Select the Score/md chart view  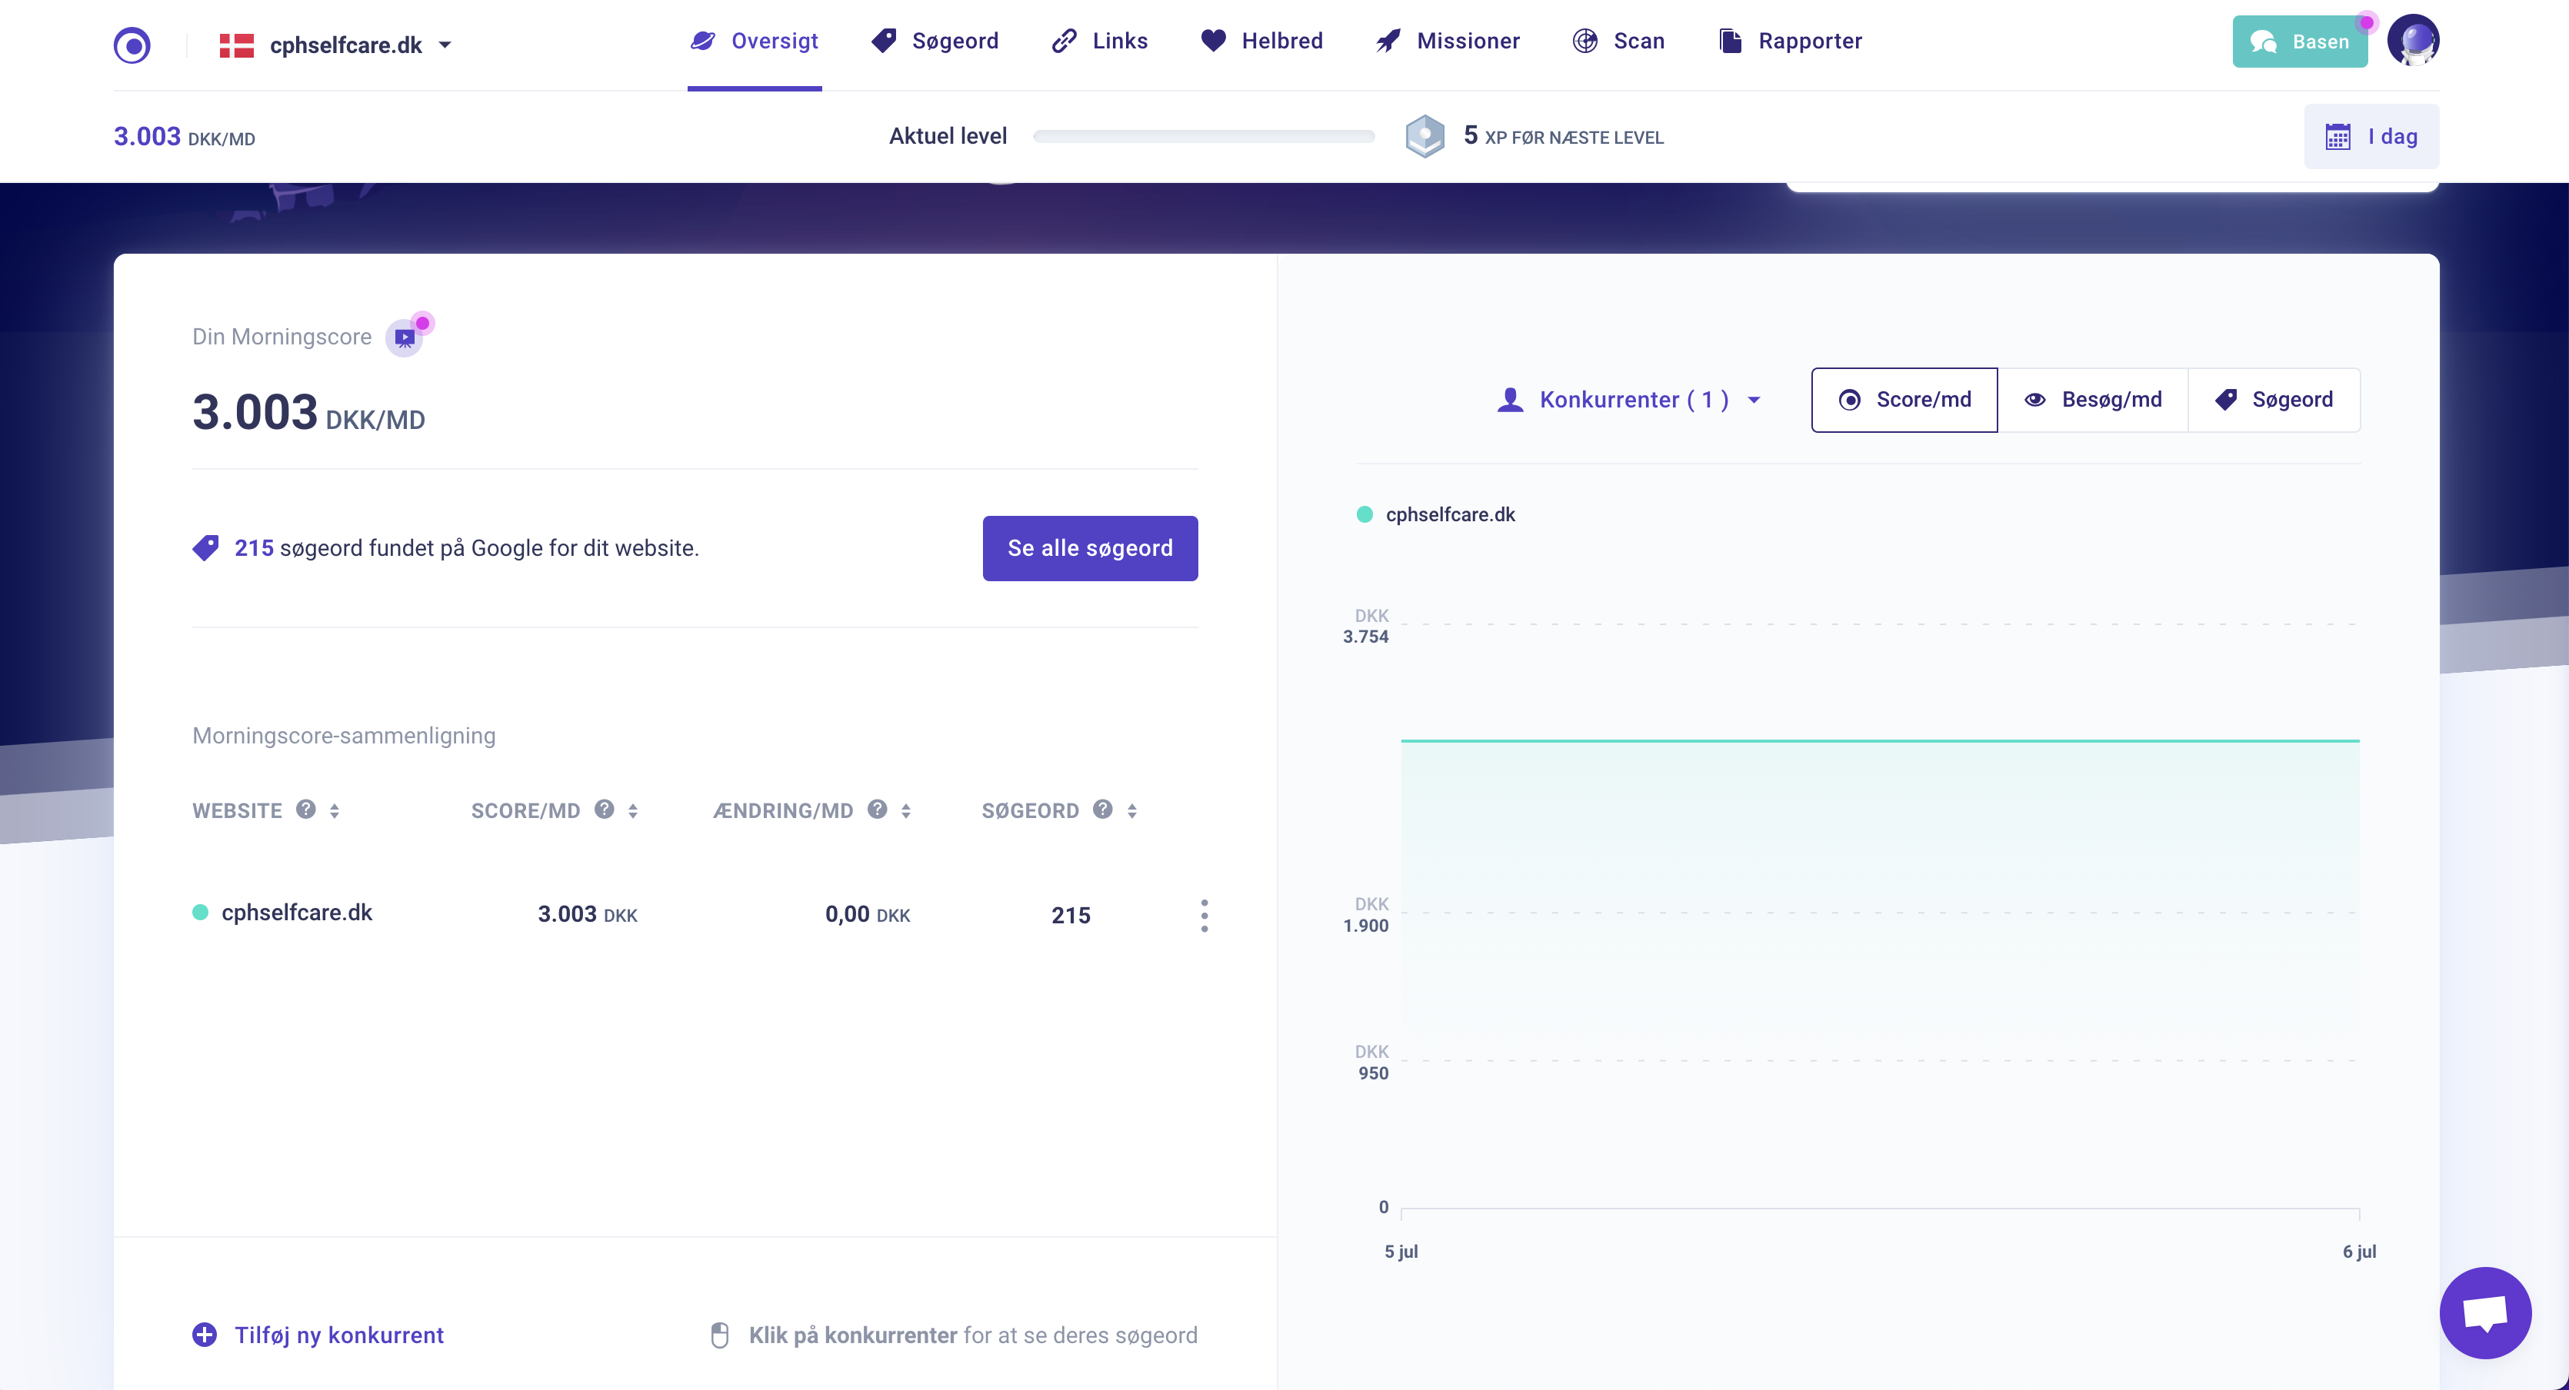point(1904,400)
